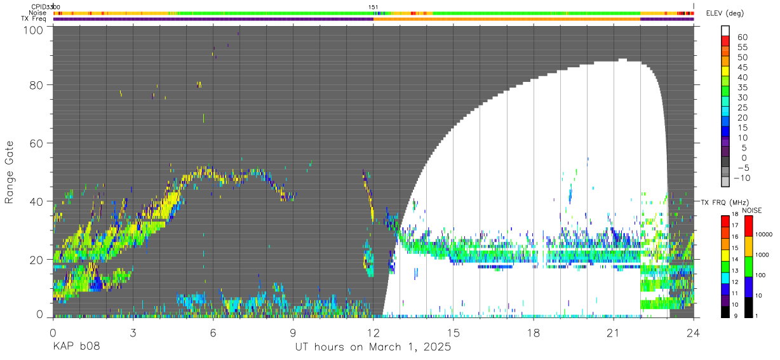Click the '15' tick label on the UT hours axis
The width and height of the screenshot is (780, 360).
[x=454, y=333]
